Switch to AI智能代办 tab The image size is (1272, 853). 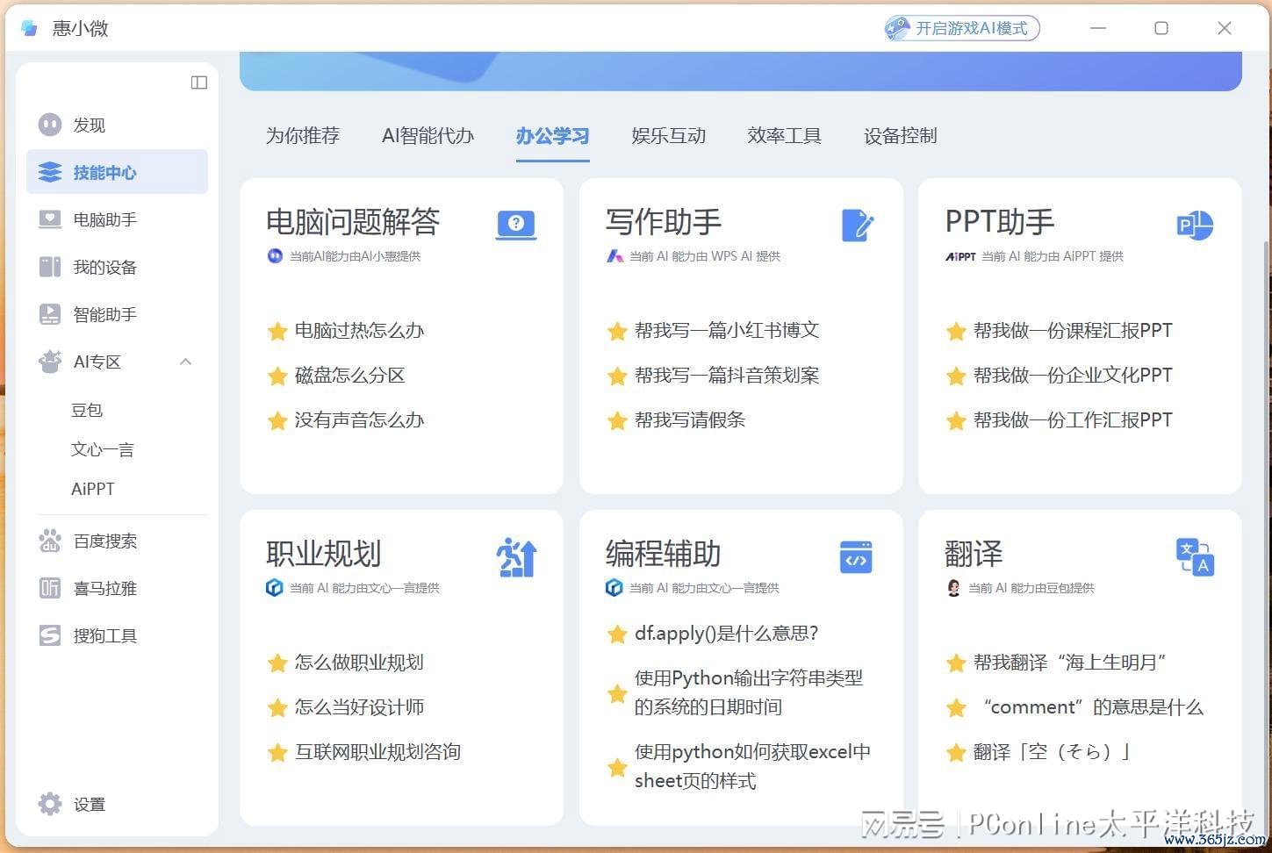click(x=428, y=136)
